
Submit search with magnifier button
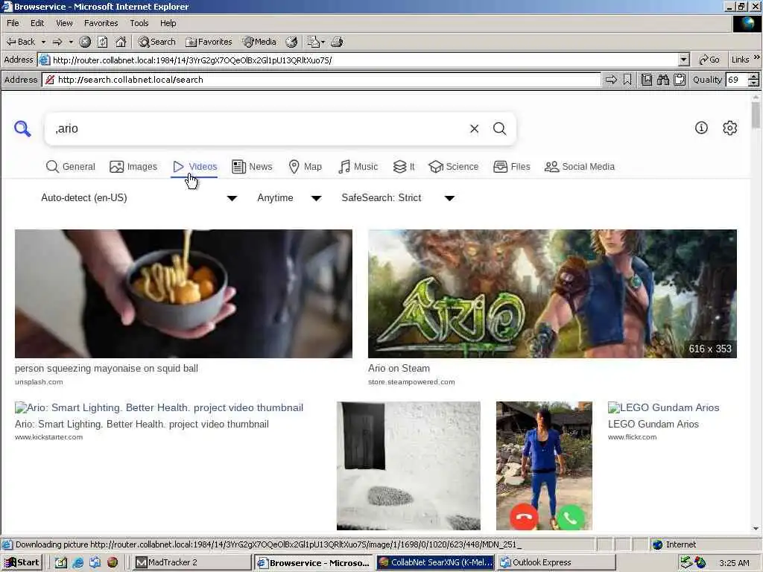tap(500, 129)
